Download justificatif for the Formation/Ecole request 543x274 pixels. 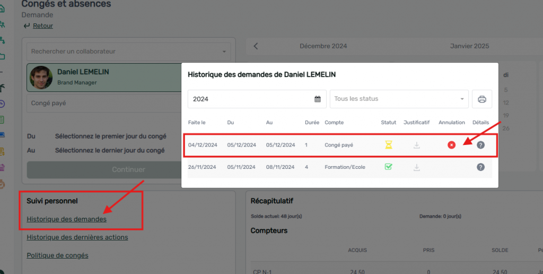pyautogui.click(x=417, y=167)
